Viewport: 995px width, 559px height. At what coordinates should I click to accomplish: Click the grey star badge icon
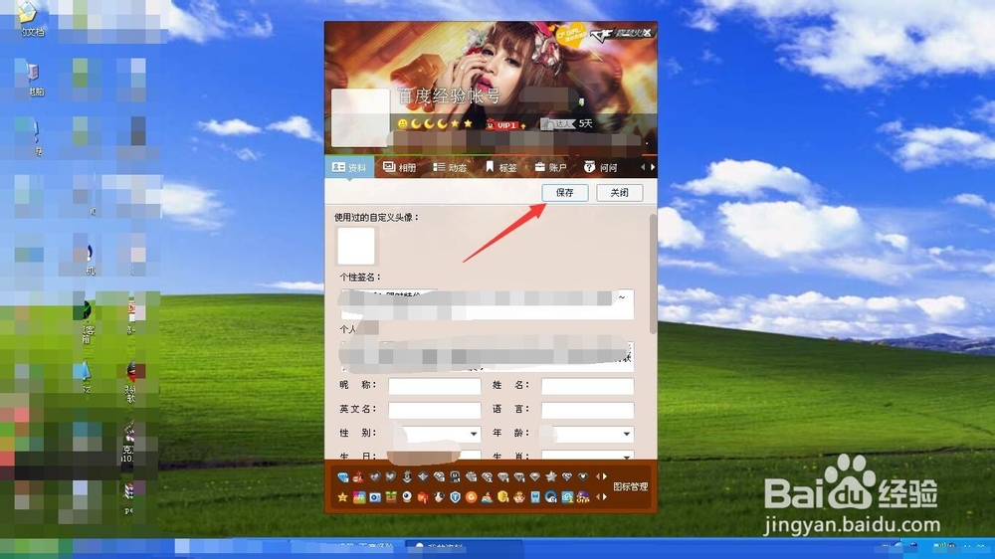click(x=551, y=476)
